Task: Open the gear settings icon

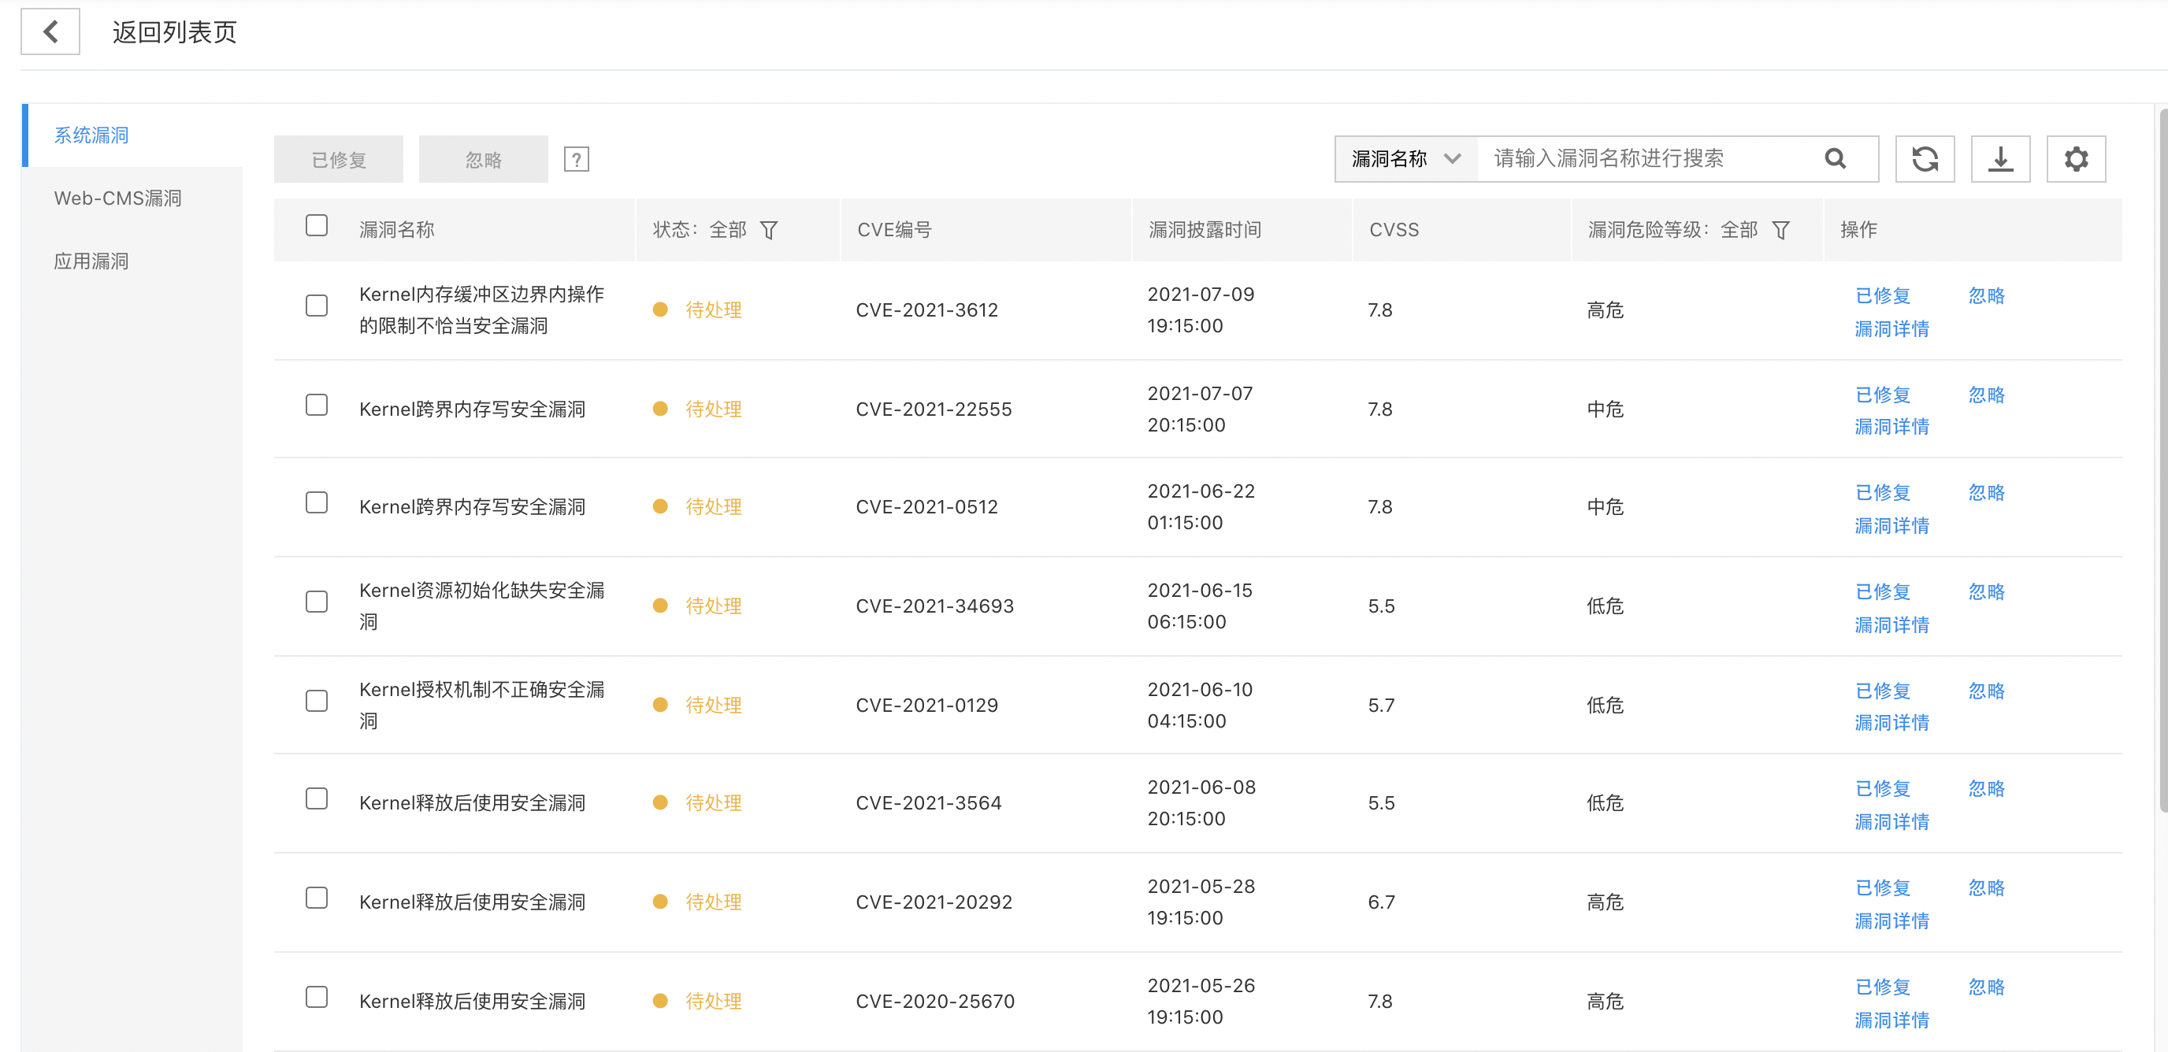Action: [2075, 159]
